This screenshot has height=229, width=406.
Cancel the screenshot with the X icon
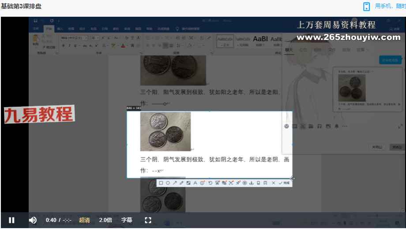tap(273, 183)
